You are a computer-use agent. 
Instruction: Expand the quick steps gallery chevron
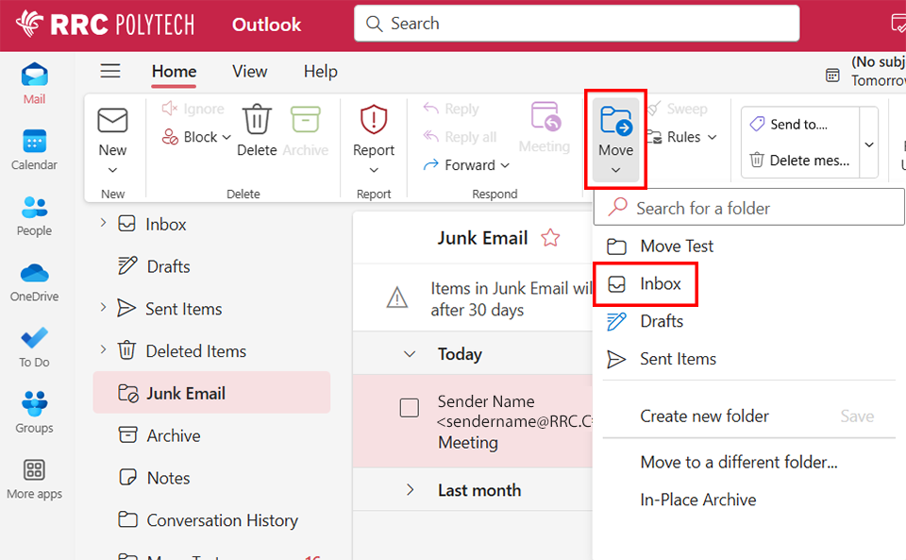[x=869, y=144]
